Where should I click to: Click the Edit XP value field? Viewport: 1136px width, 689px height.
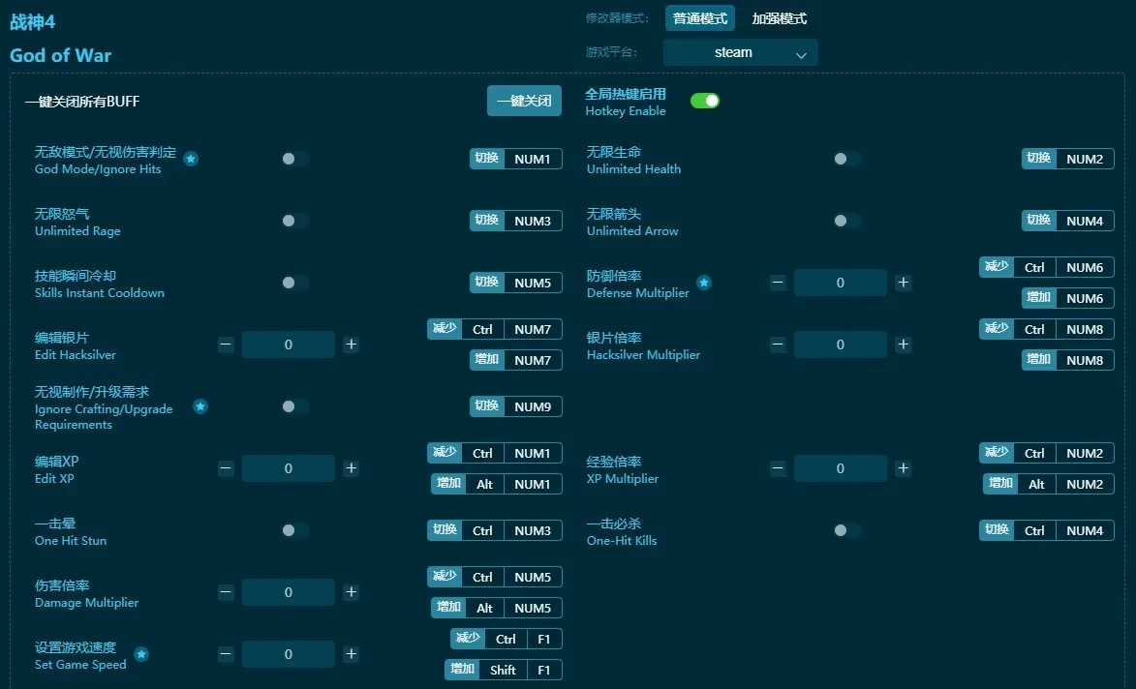tap(289, 468)
